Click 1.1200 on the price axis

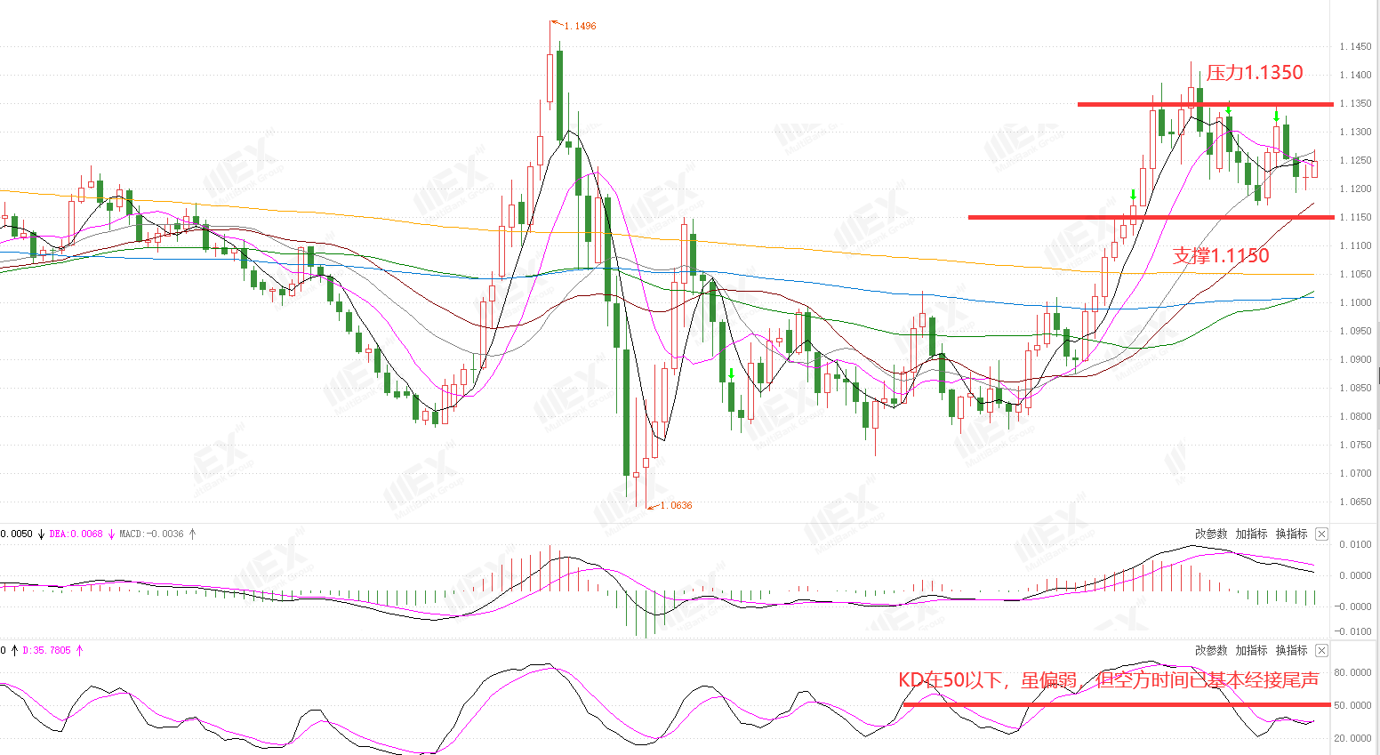click(1355, 189)
